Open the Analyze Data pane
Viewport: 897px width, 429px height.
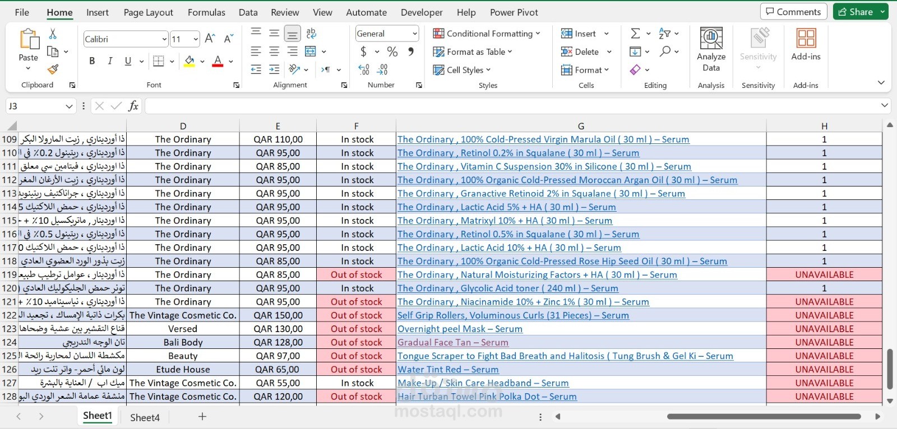pos(711,50)
